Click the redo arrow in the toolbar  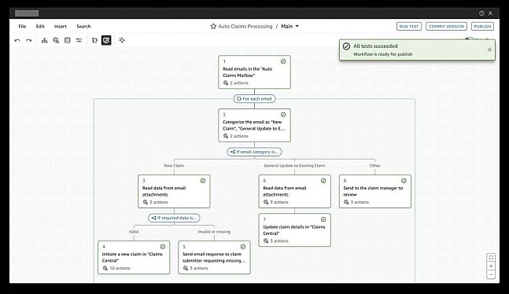click(x=28, y=40)
